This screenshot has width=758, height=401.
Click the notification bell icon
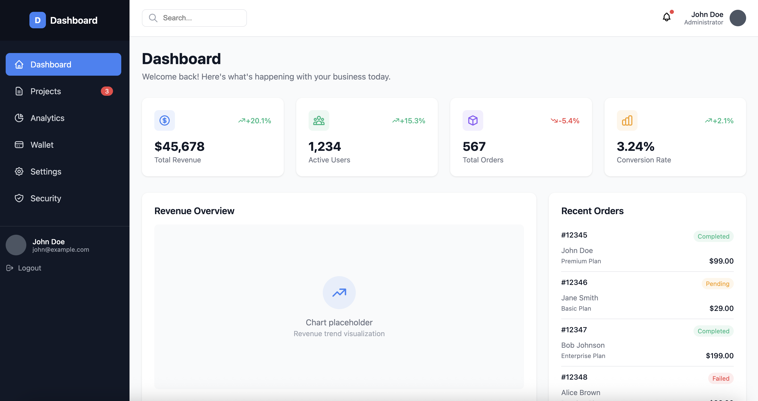point(666,17)
